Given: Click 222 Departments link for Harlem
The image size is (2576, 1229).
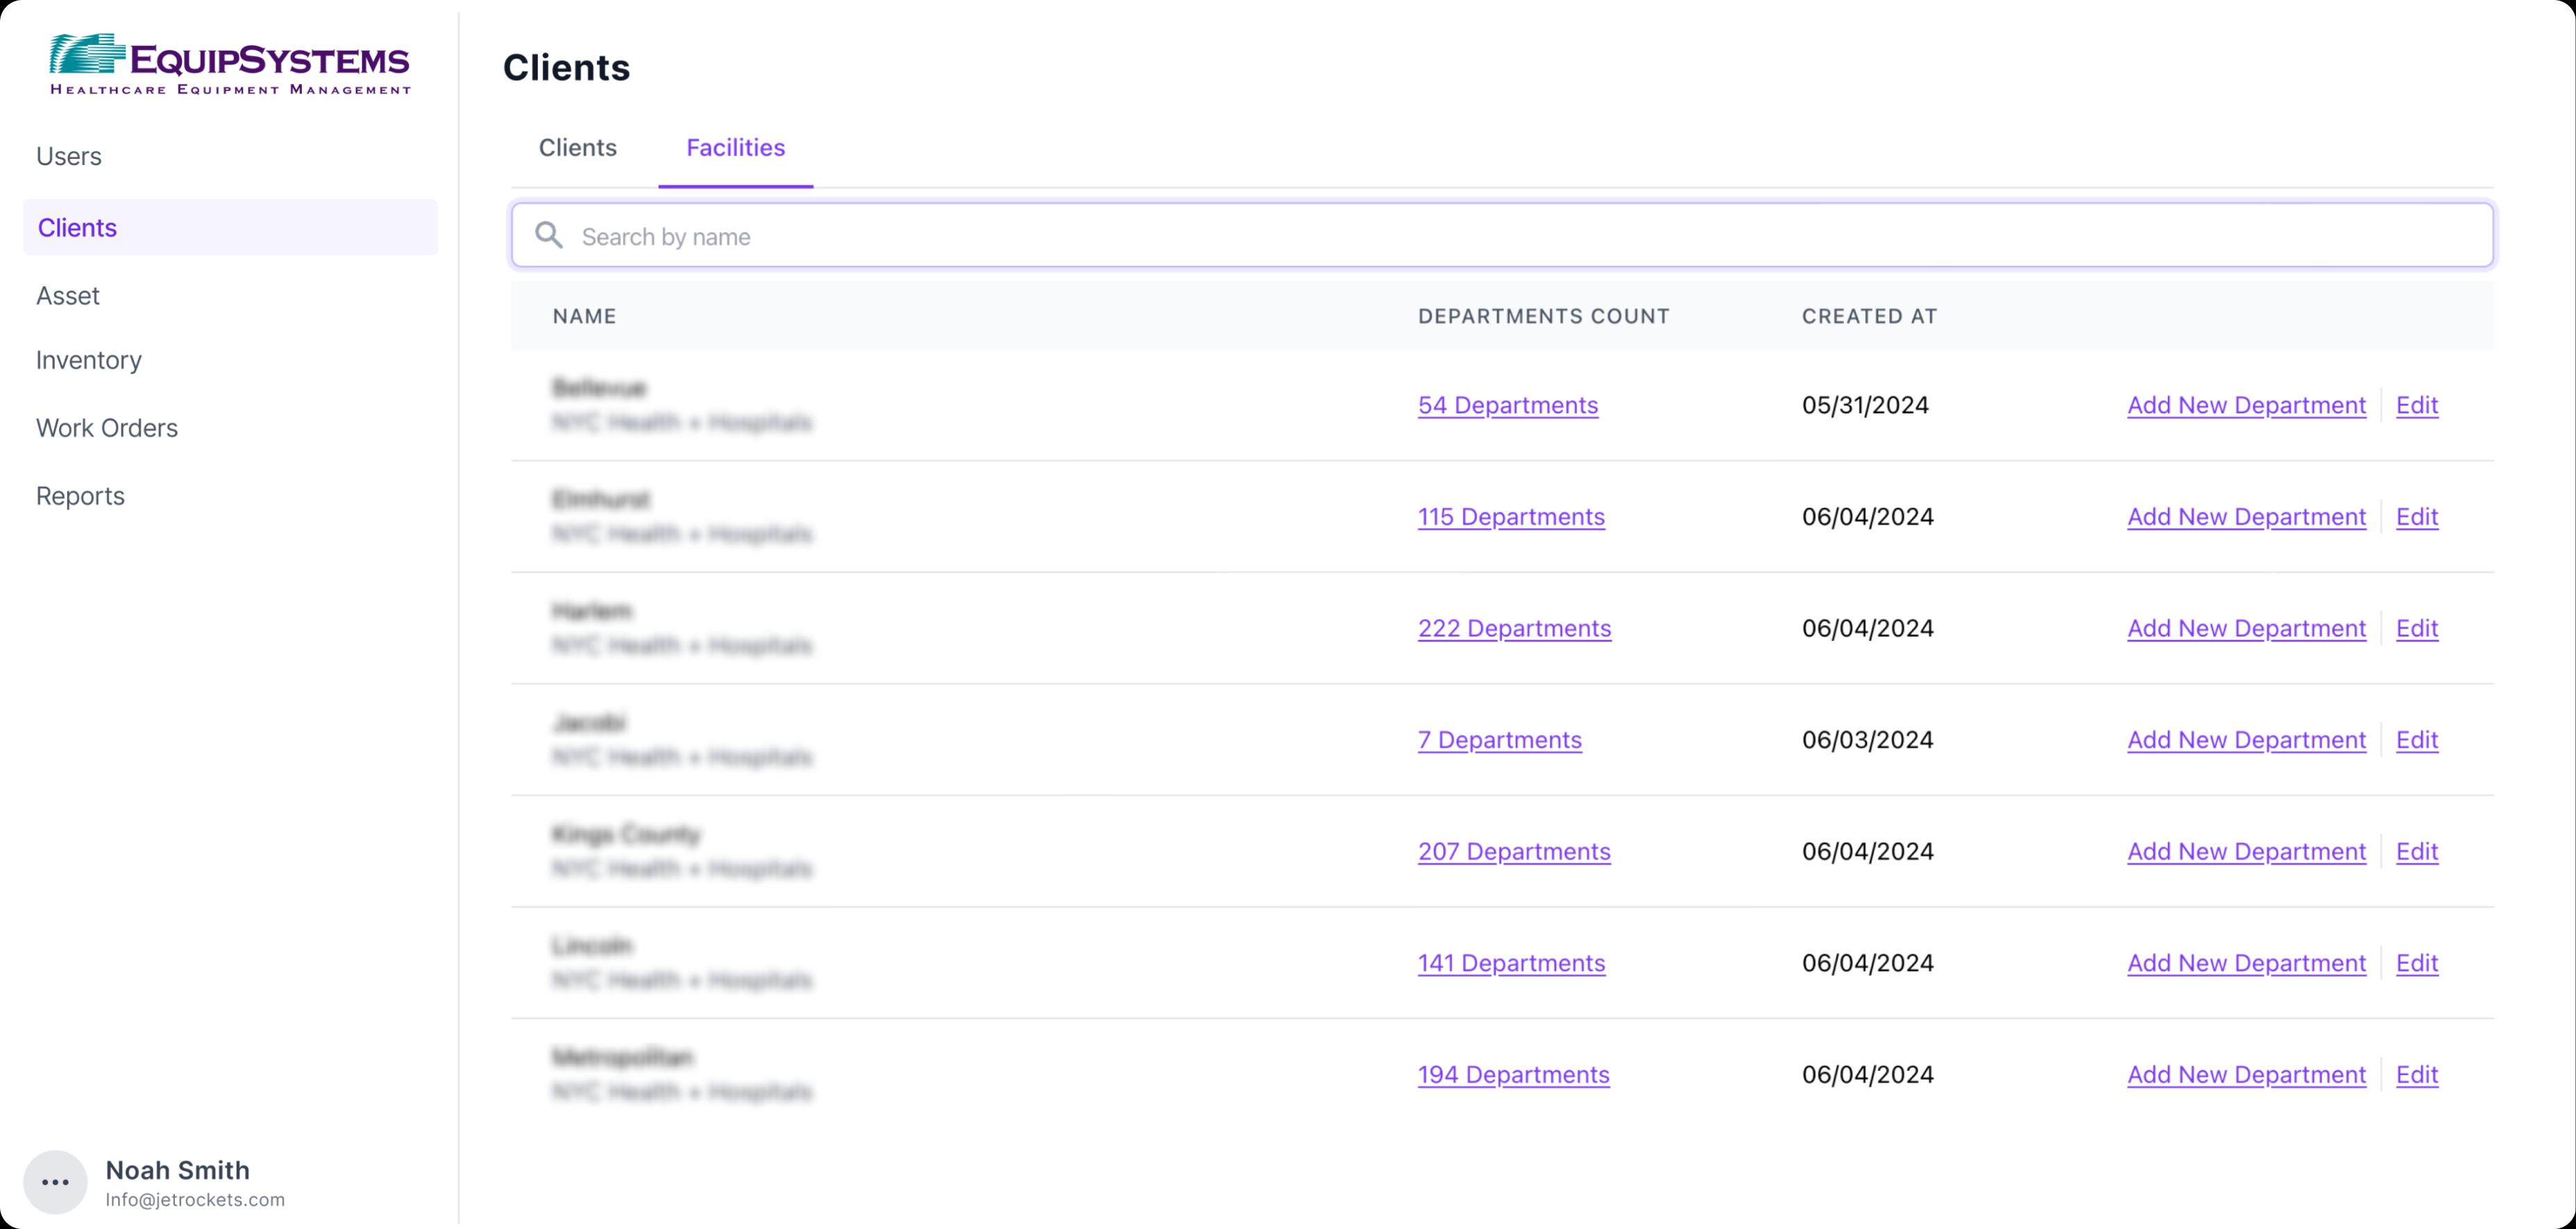Looking at the screenshot, I should pos(1513,628).
